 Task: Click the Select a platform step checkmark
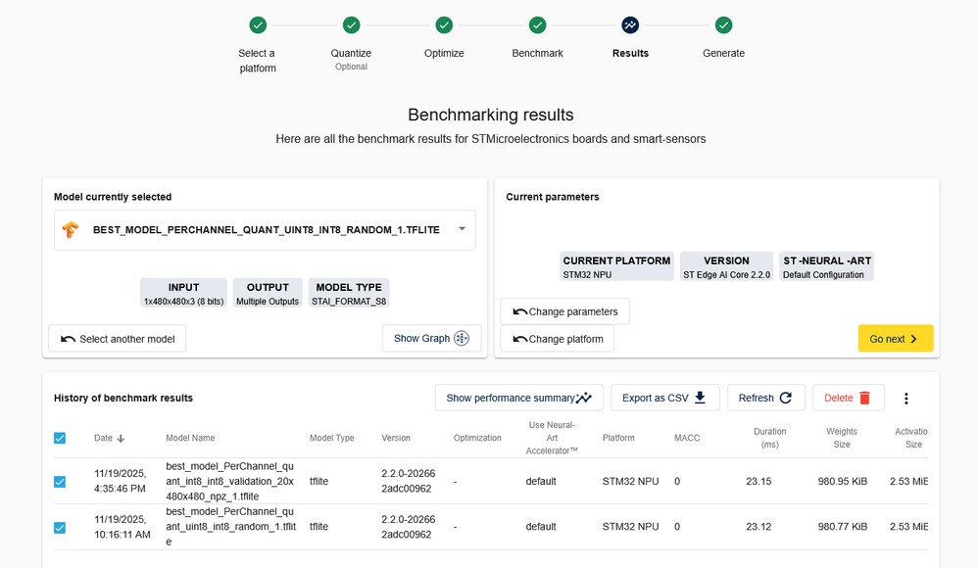click(x=258, y=25)
